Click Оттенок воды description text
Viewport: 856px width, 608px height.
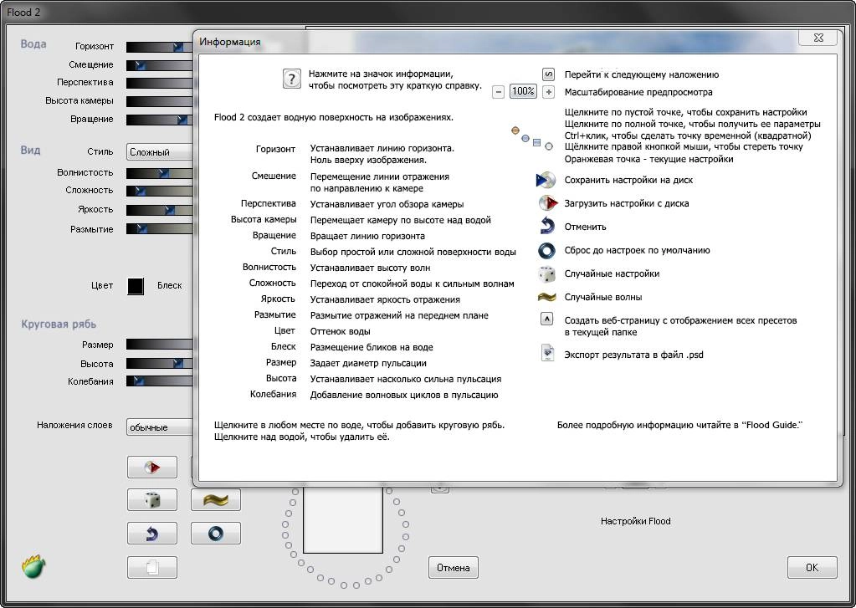[x=340, y=331]
